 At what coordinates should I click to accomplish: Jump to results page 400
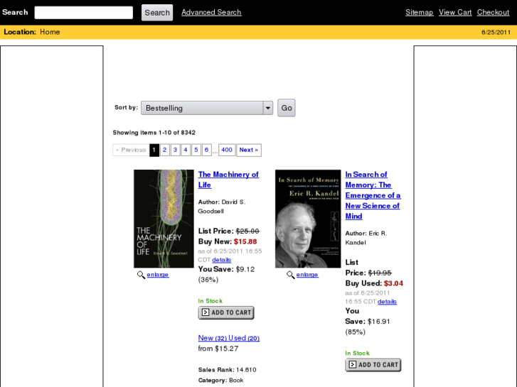click(227, 150)
